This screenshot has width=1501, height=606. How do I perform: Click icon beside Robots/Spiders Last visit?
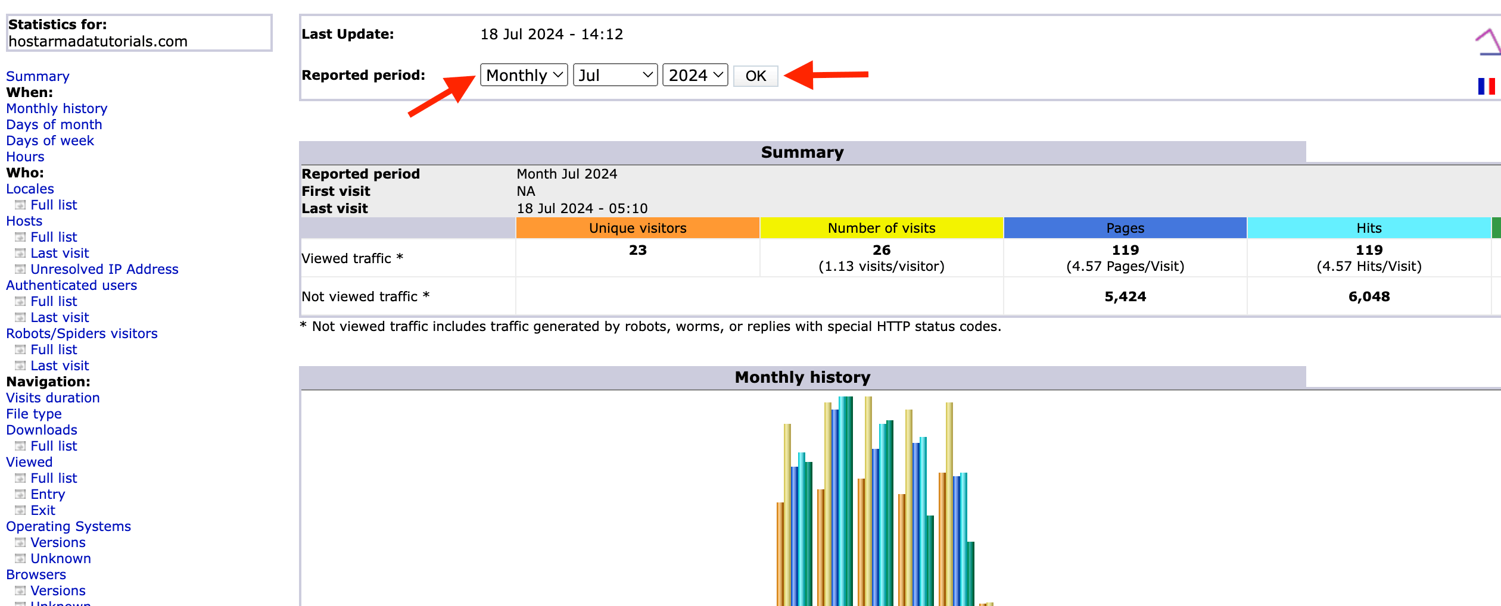20,366
